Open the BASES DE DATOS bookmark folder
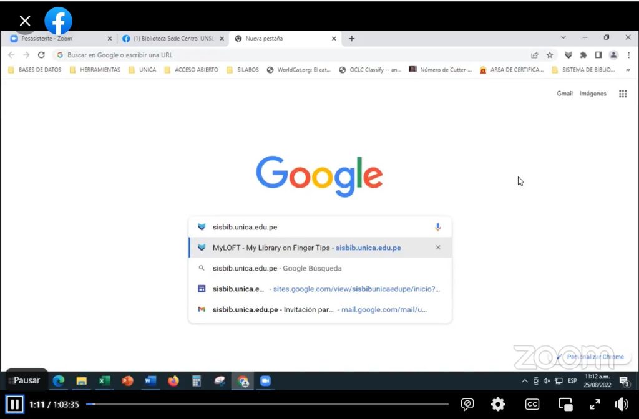Viewport: 639px width, 419px height. [x=35, y=70]
